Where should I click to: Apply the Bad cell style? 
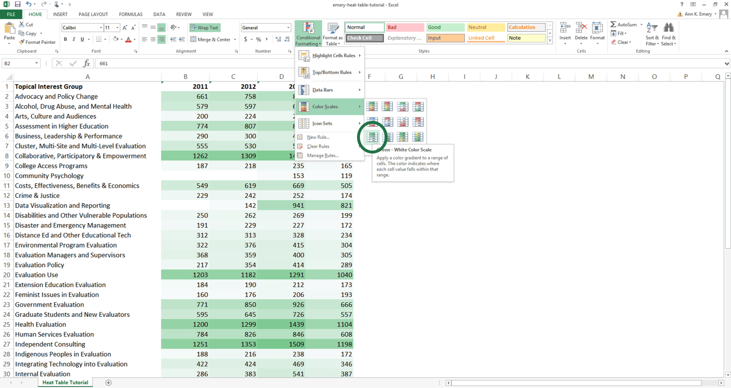coord(404,28)
